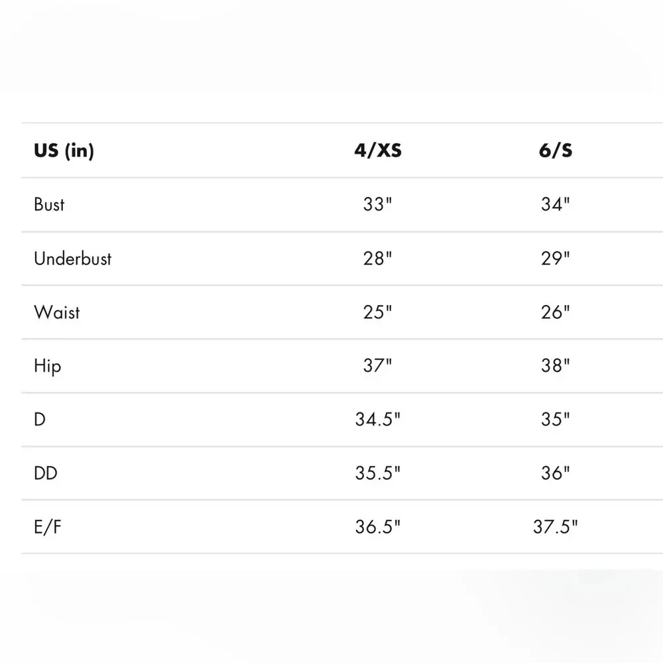Image resolution: width=663 pixels, height=663 pixels.
Task: Click the 6/S Bust value 34"
Action: click(555, 204)
